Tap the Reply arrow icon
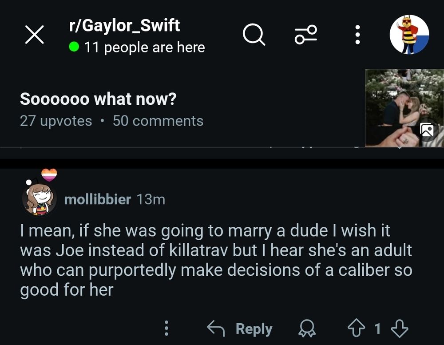444x345 pixels. pos(217,329)
